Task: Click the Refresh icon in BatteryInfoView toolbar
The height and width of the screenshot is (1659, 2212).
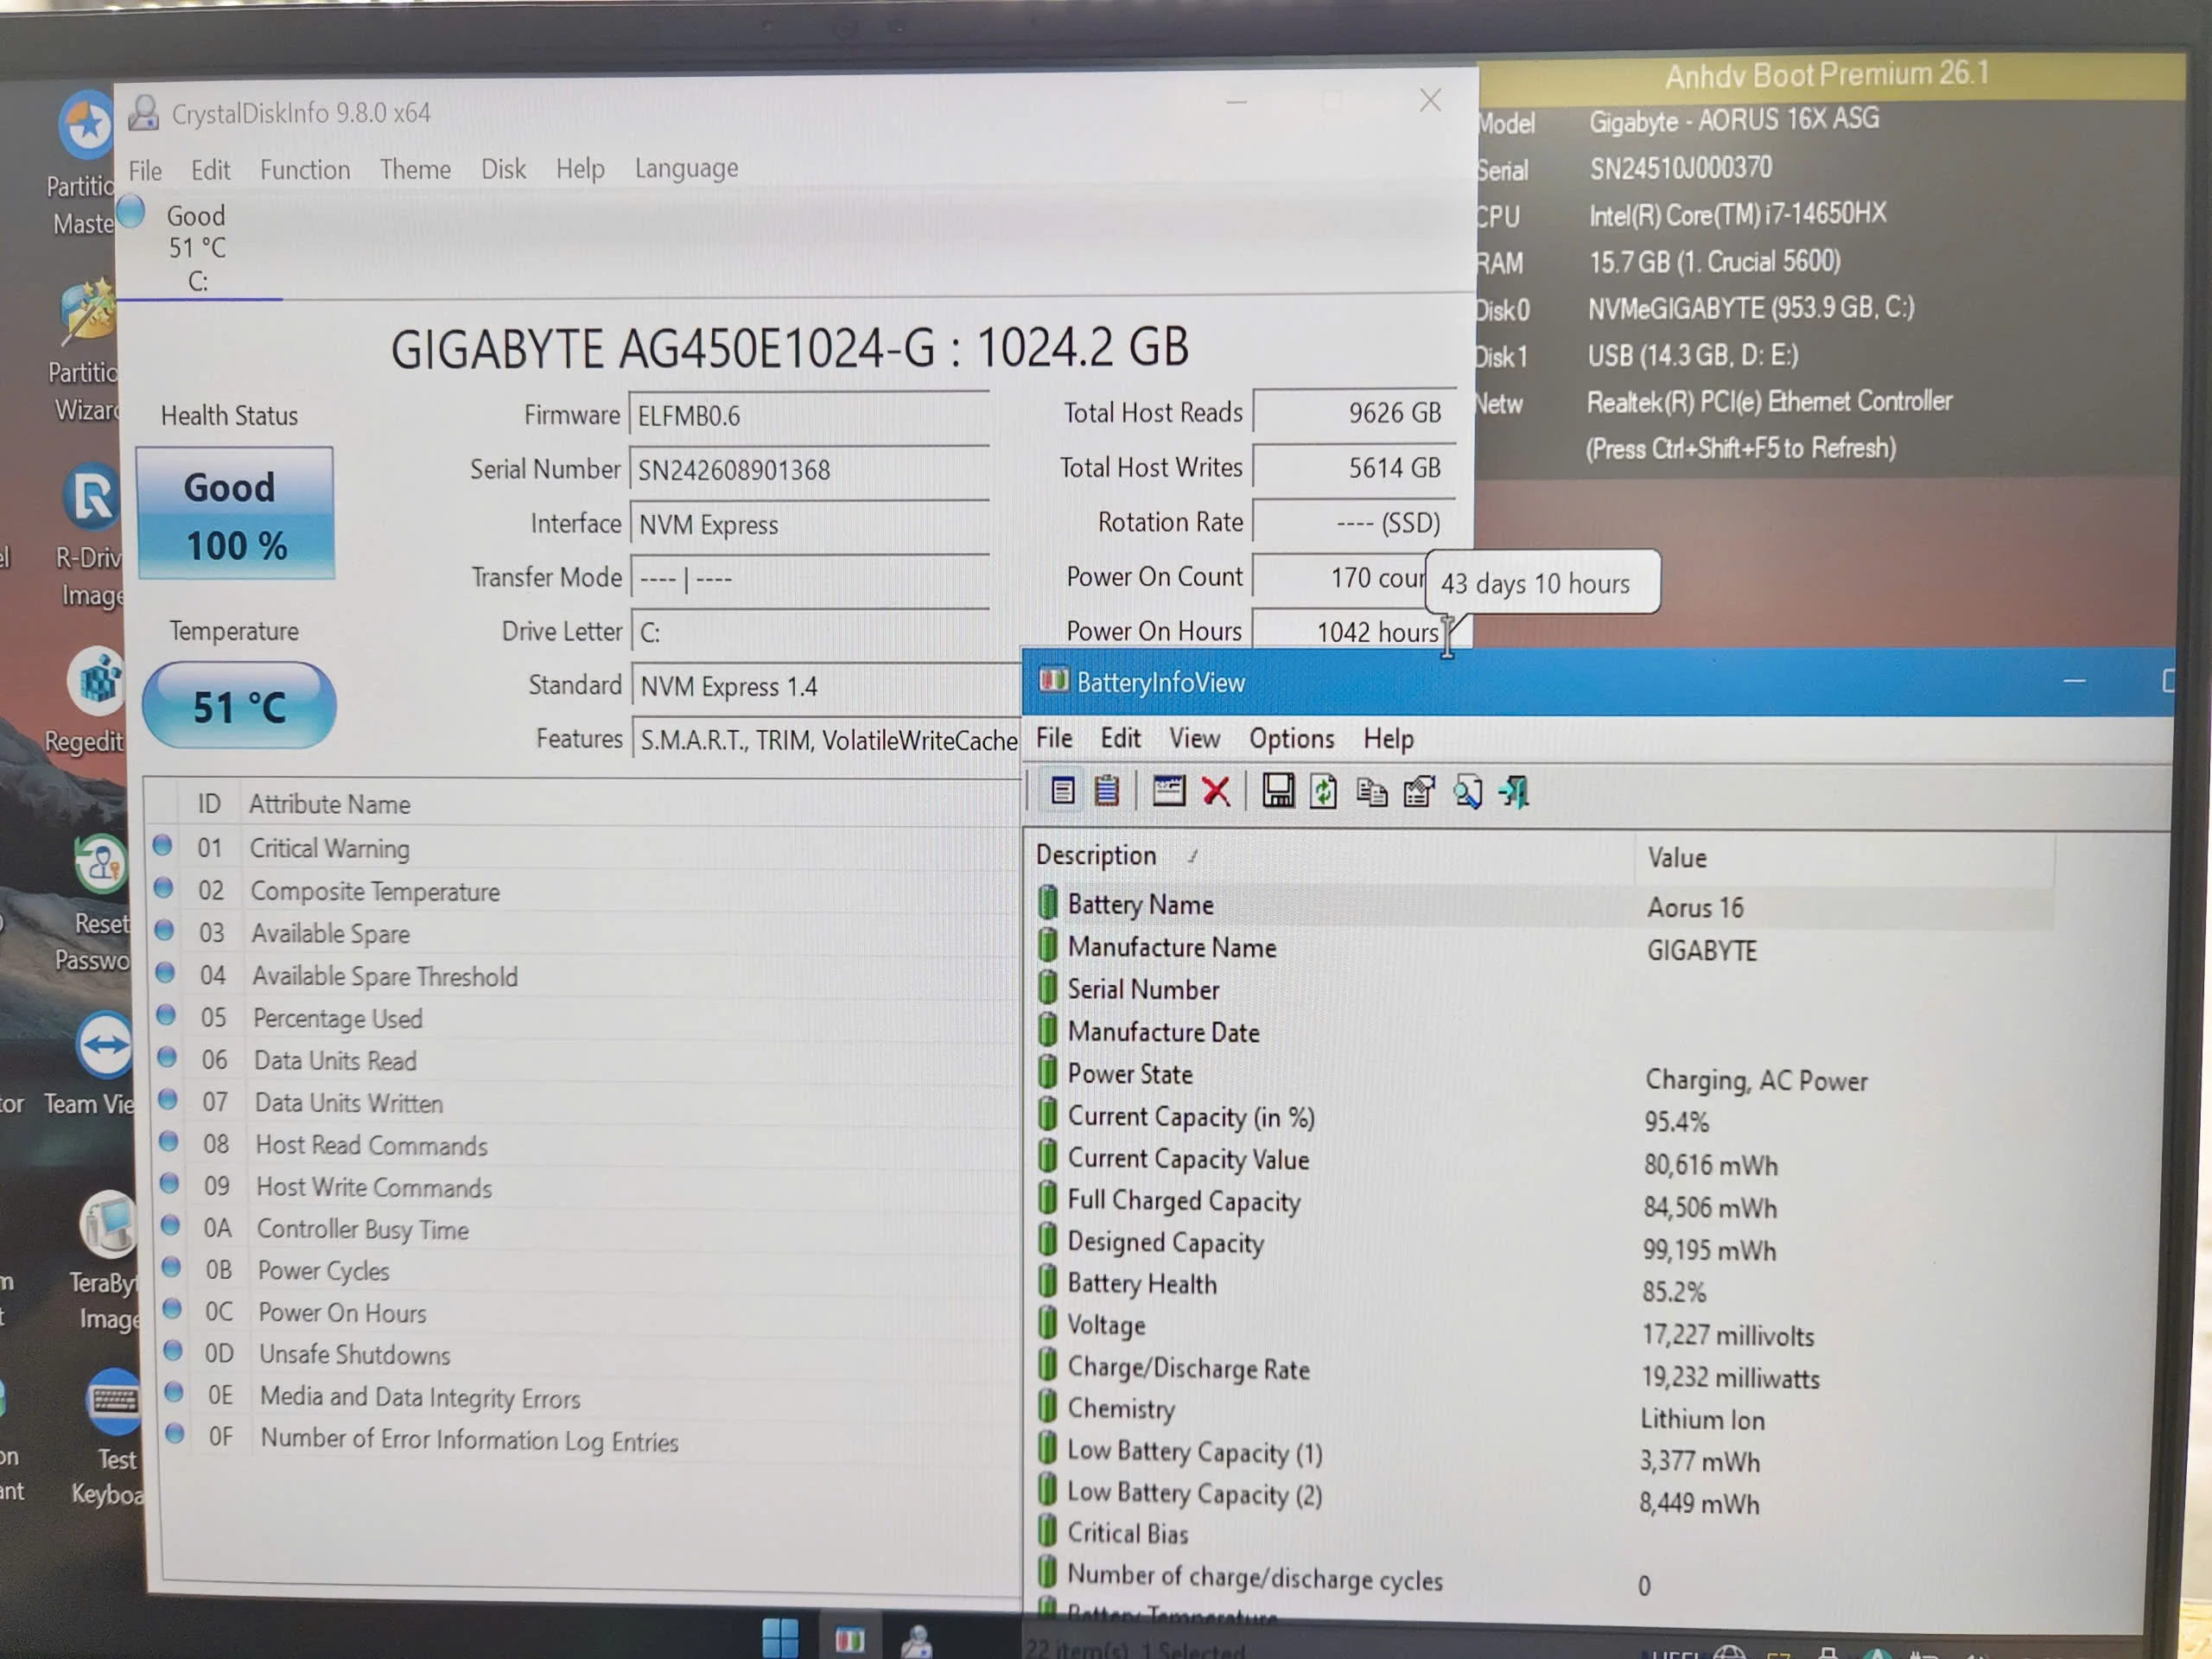Action: 1323,793
